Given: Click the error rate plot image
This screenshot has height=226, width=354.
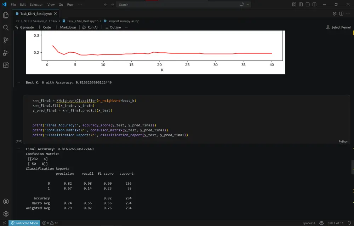Looking at the screenshot, I should click(155, 52).
